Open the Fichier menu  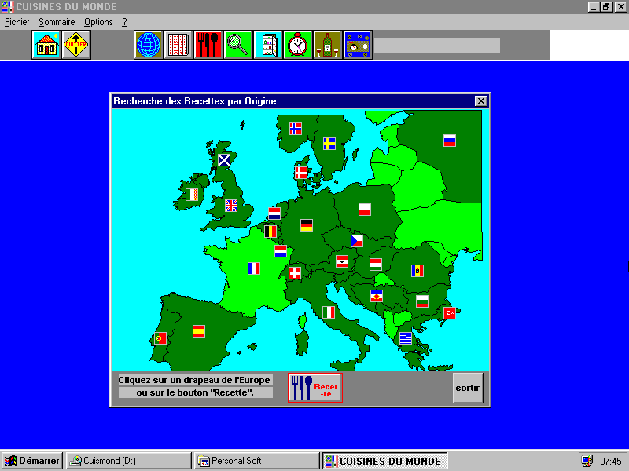(17, 22)
